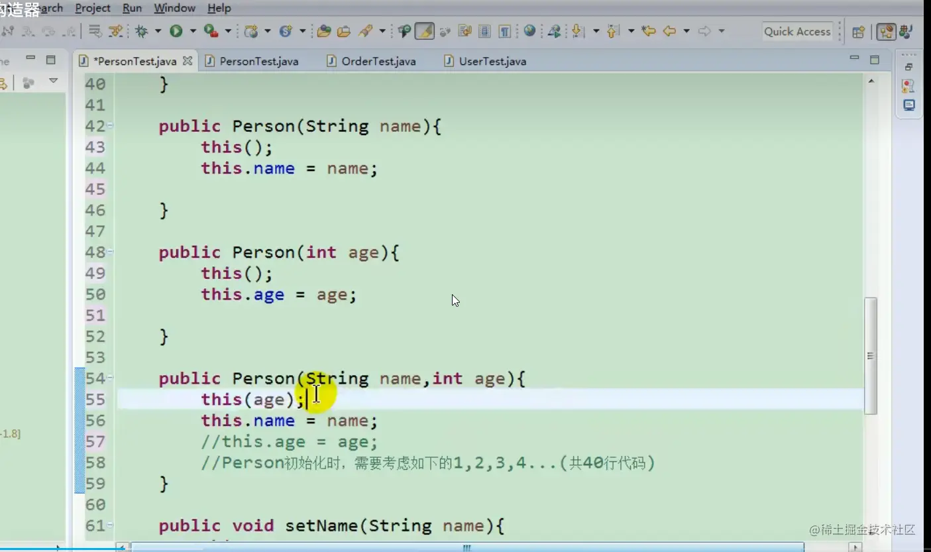
Task: Click the Open Type icon
Action: click(324, 31)
